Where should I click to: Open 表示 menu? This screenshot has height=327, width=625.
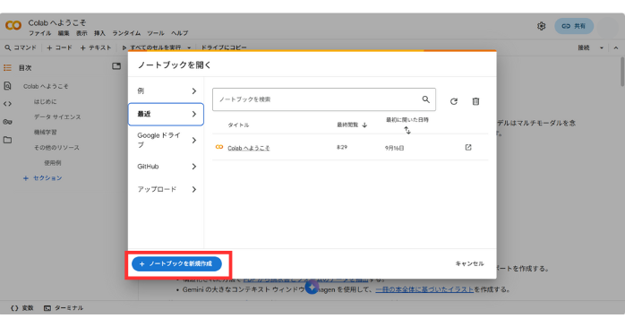pos(81,33)
